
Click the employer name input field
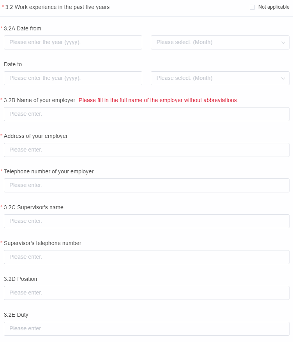(146, 114)
